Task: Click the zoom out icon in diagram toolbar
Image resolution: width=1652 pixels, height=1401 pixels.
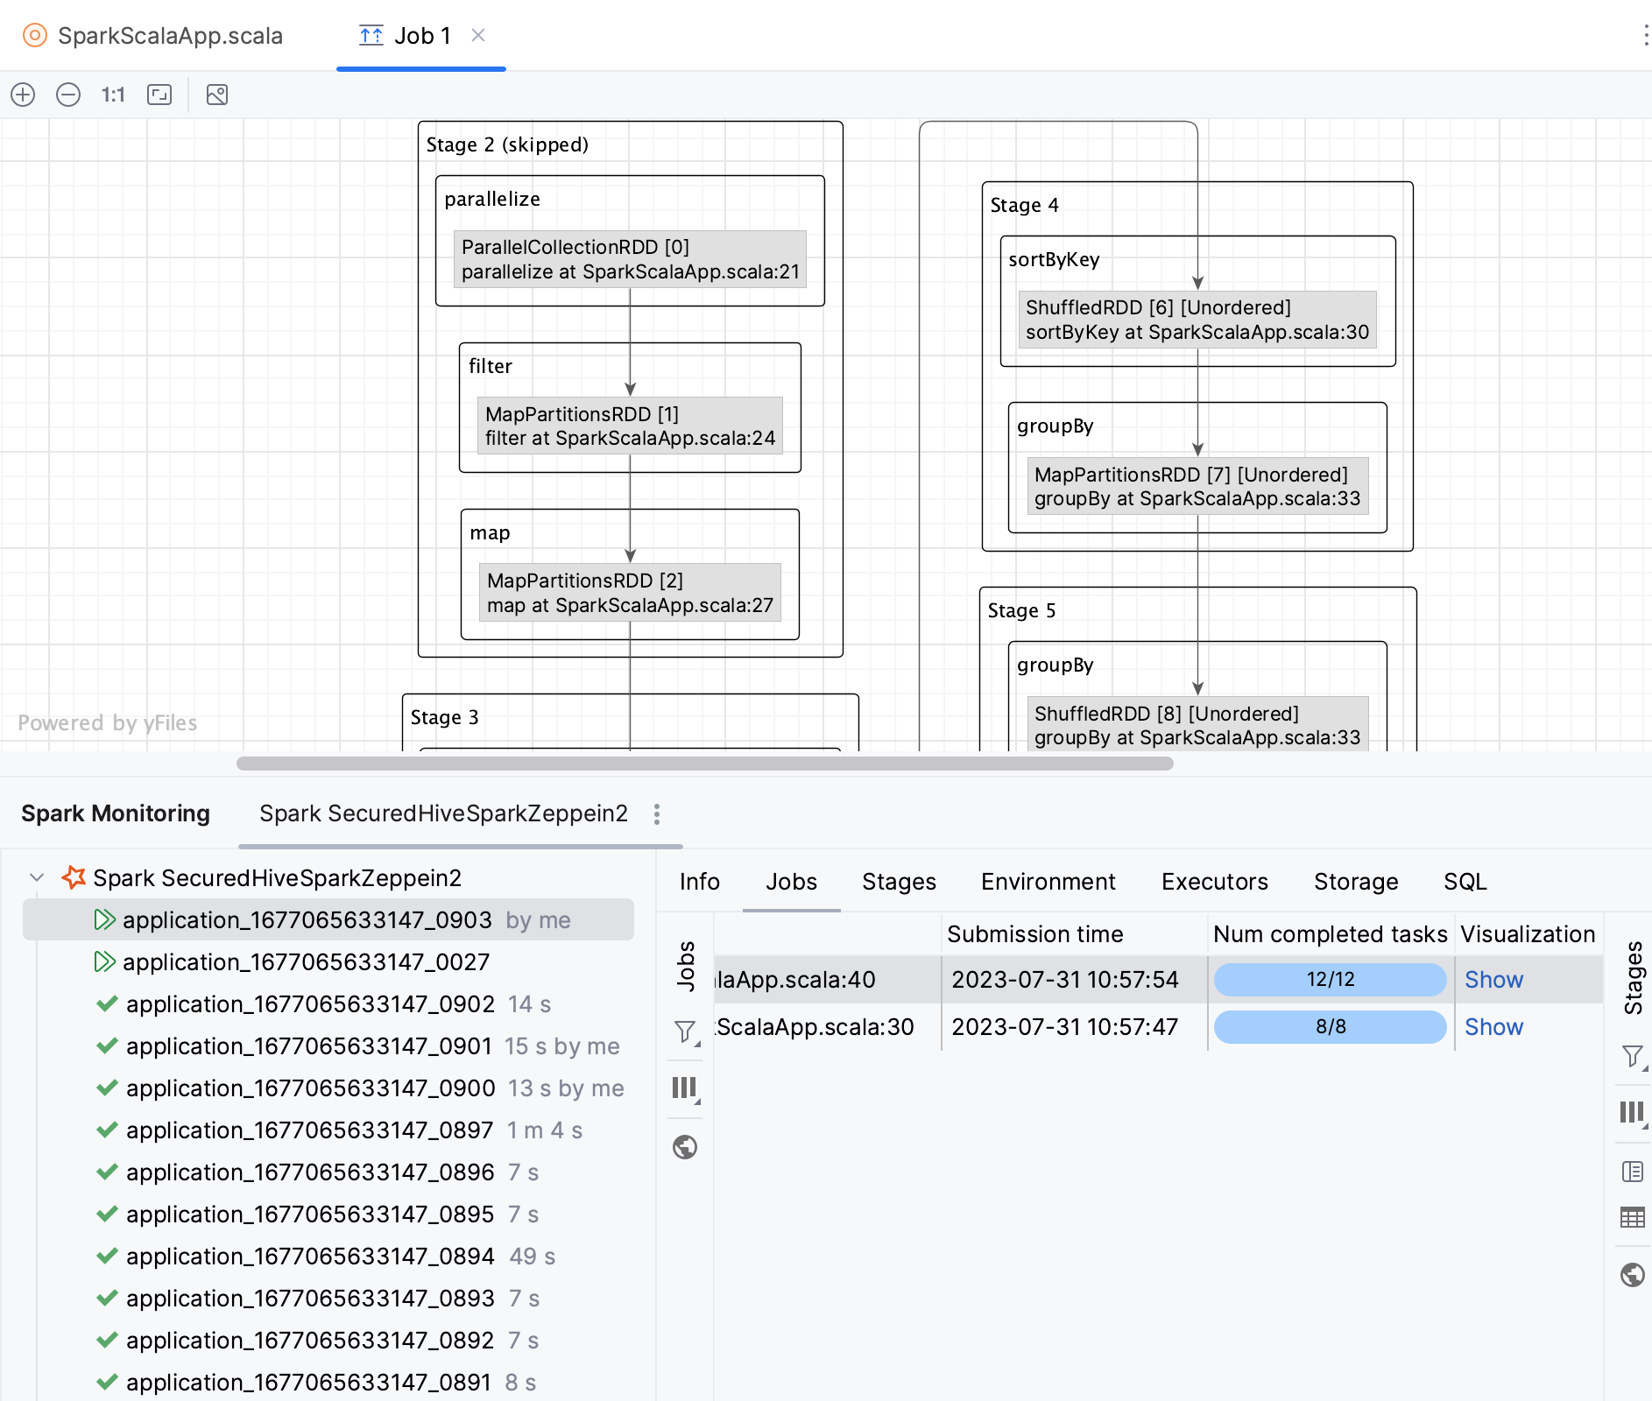Action: [68, 95]
